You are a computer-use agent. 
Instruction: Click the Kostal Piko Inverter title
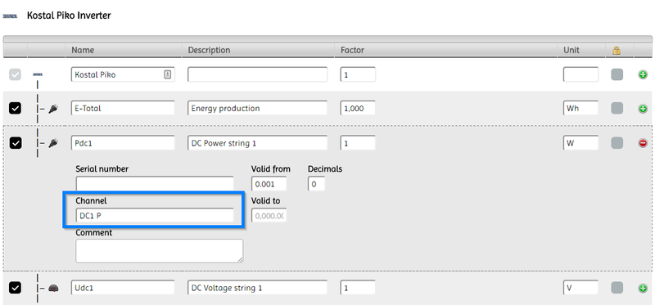tap(69, 16)
